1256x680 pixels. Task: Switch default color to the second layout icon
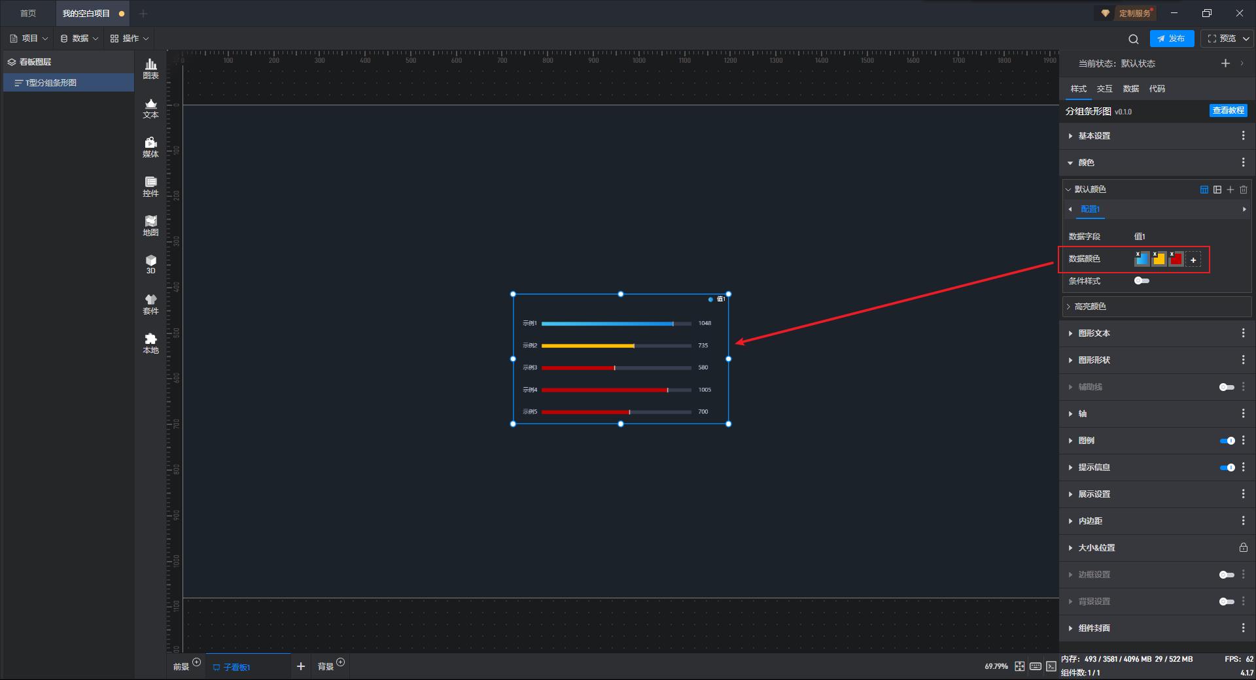click(1217, 190)
